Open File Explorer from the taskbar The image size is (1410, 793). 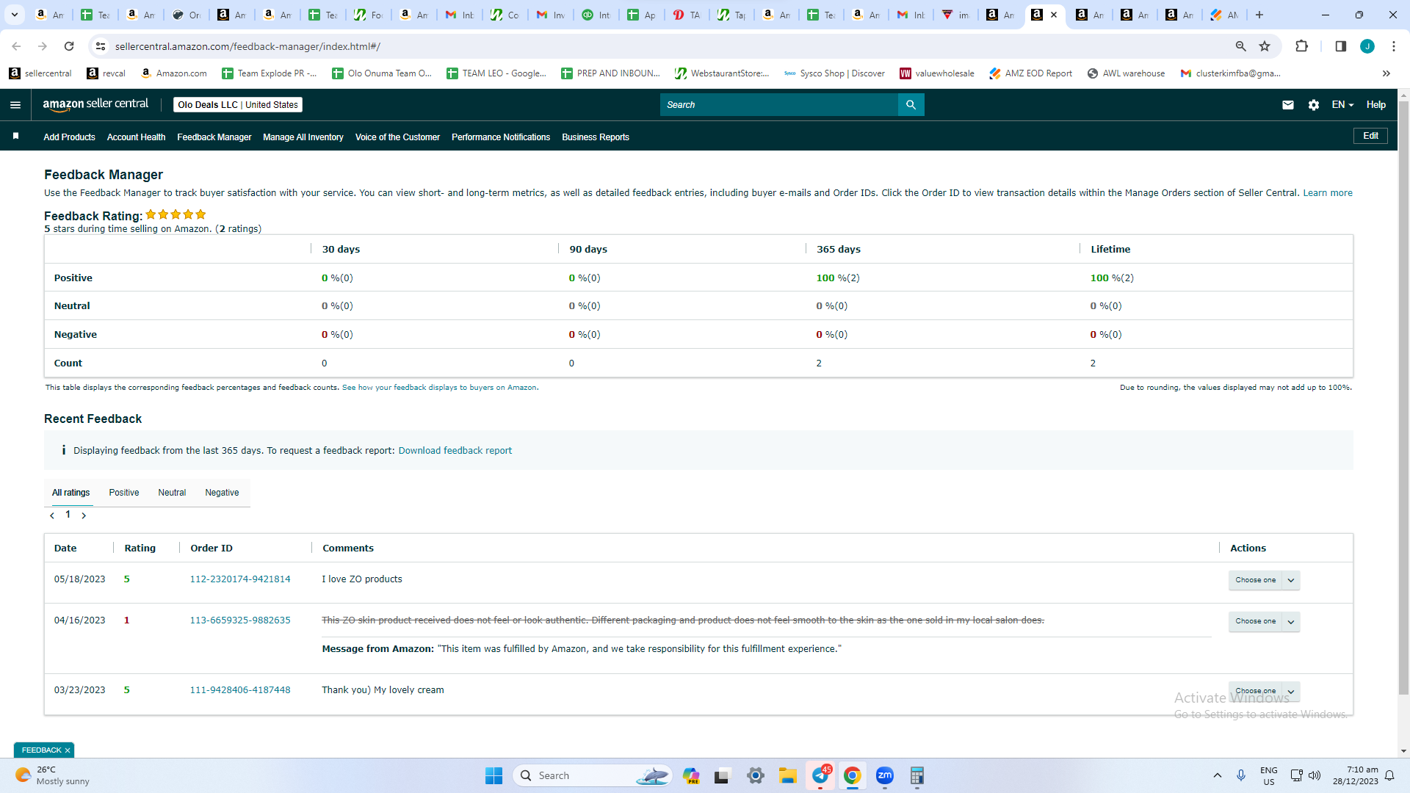point(788,775)
